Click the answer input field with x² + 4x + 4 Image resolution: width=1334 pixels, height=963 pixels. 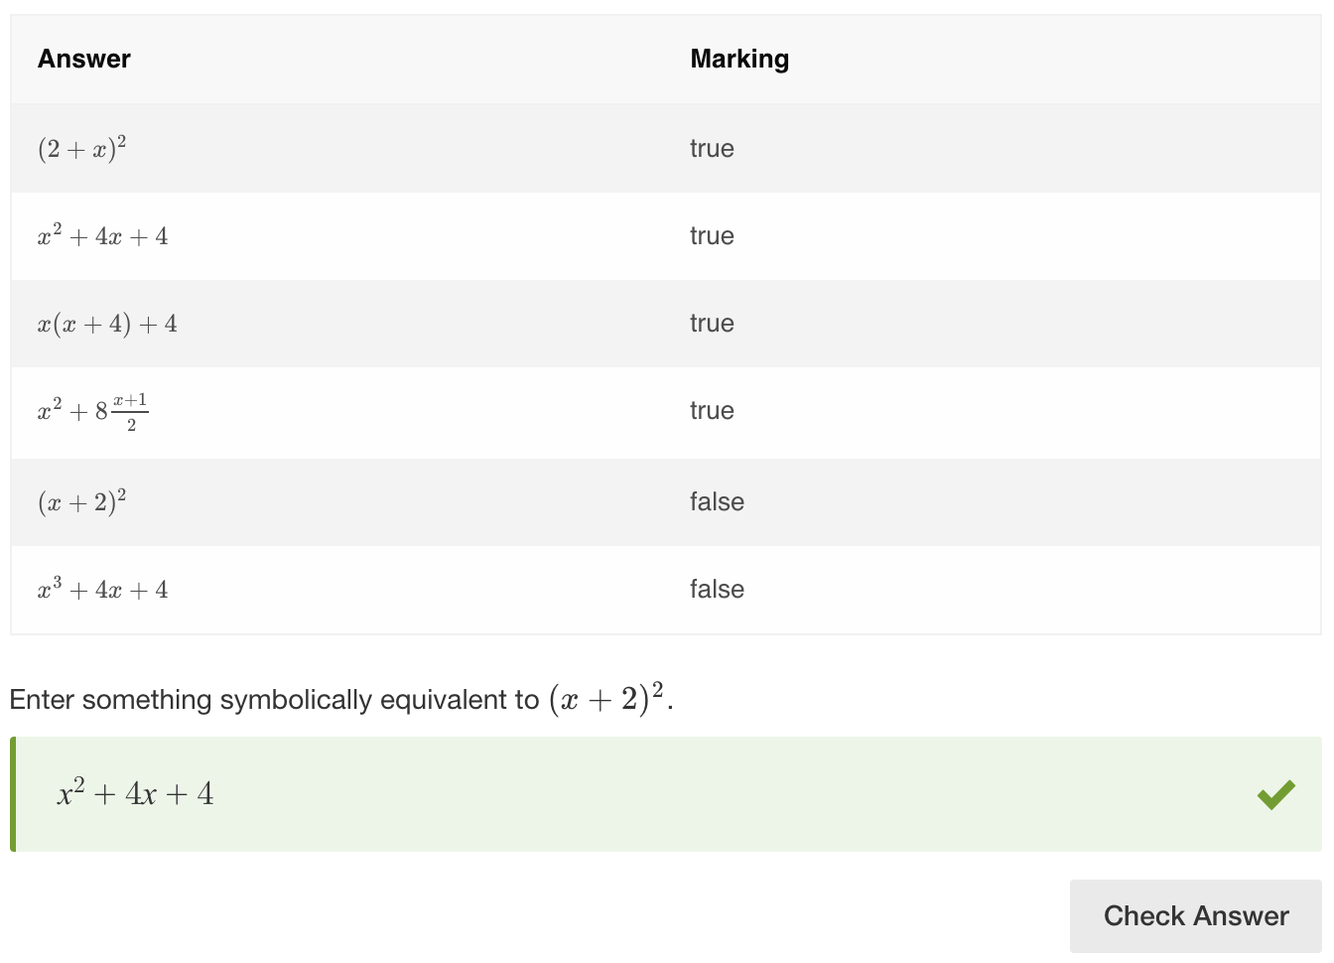[666, 794]
